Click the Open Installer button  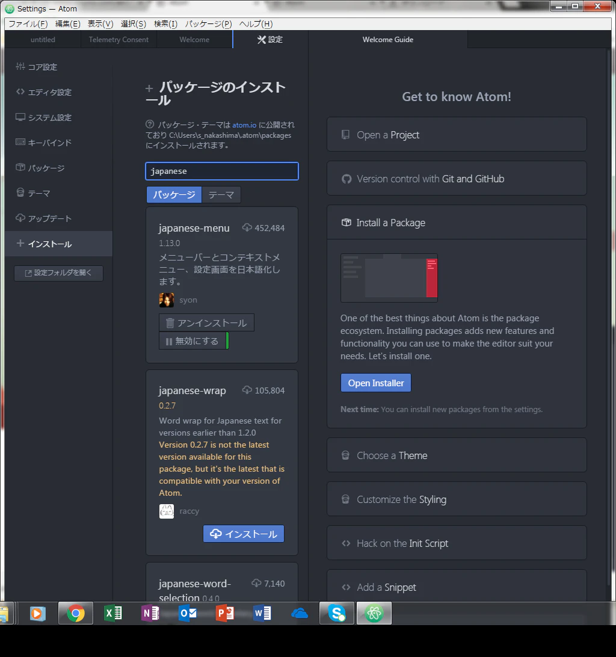click(x=376, y=383)
